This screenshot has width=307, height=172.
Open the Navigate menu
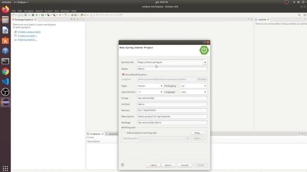[x=29, y=11]
